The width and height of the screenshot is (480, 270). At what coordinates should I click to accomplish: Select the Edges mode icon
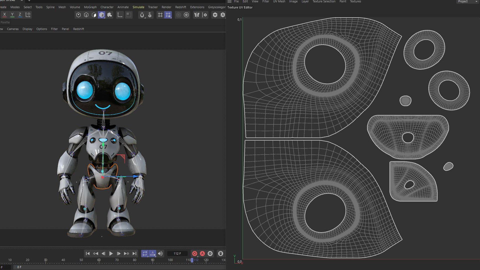pos(86,15)
